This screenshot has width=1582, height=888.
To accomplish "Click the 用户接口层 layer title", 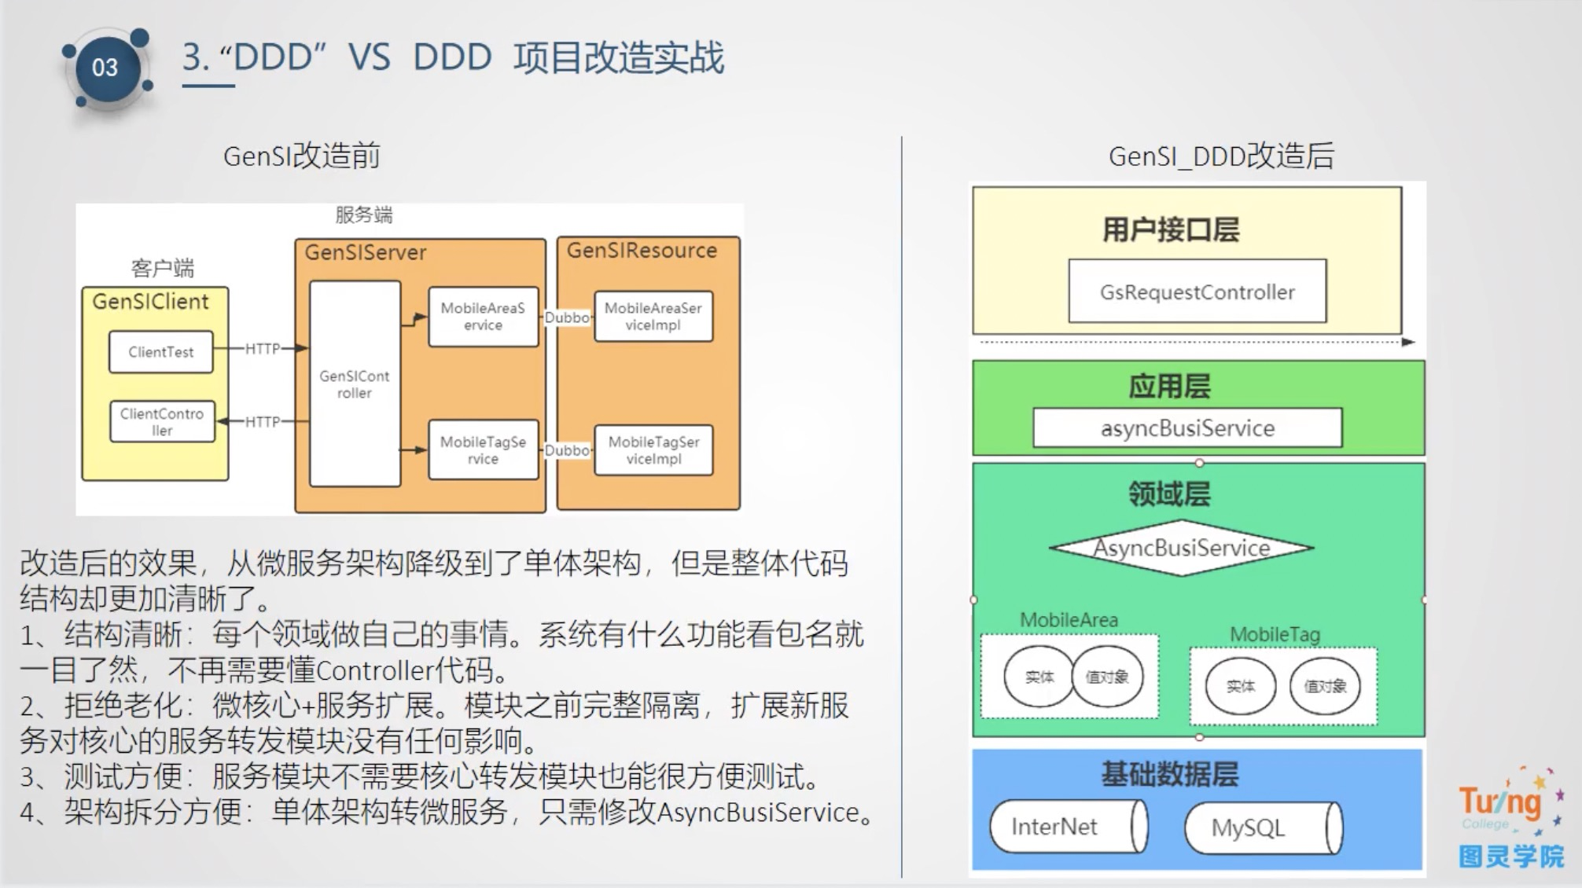I will (1171, 230).
